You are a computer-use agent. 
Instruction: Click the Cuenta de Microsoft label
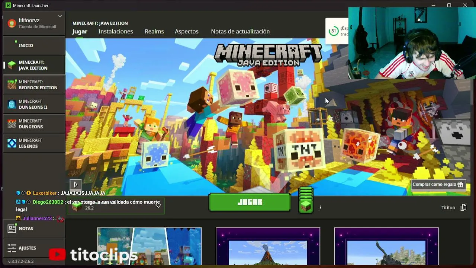pyautogui.click(x=38, y=27)
